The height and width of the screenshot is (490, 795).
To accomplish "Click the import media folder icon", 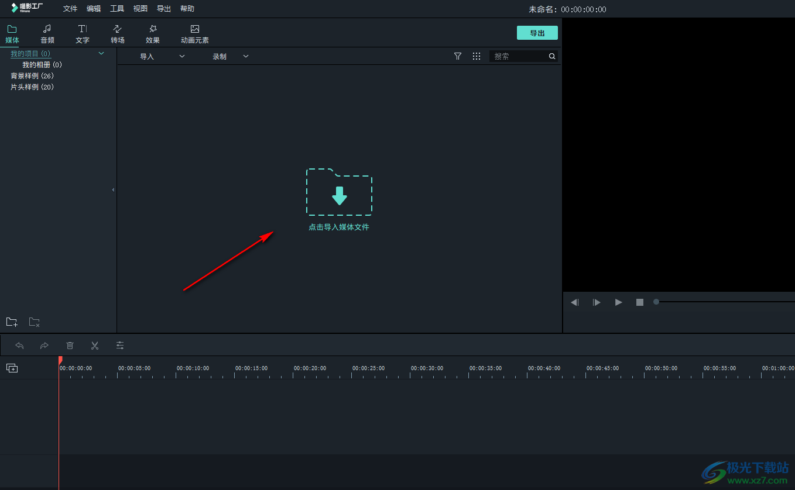I will (339, 192).
